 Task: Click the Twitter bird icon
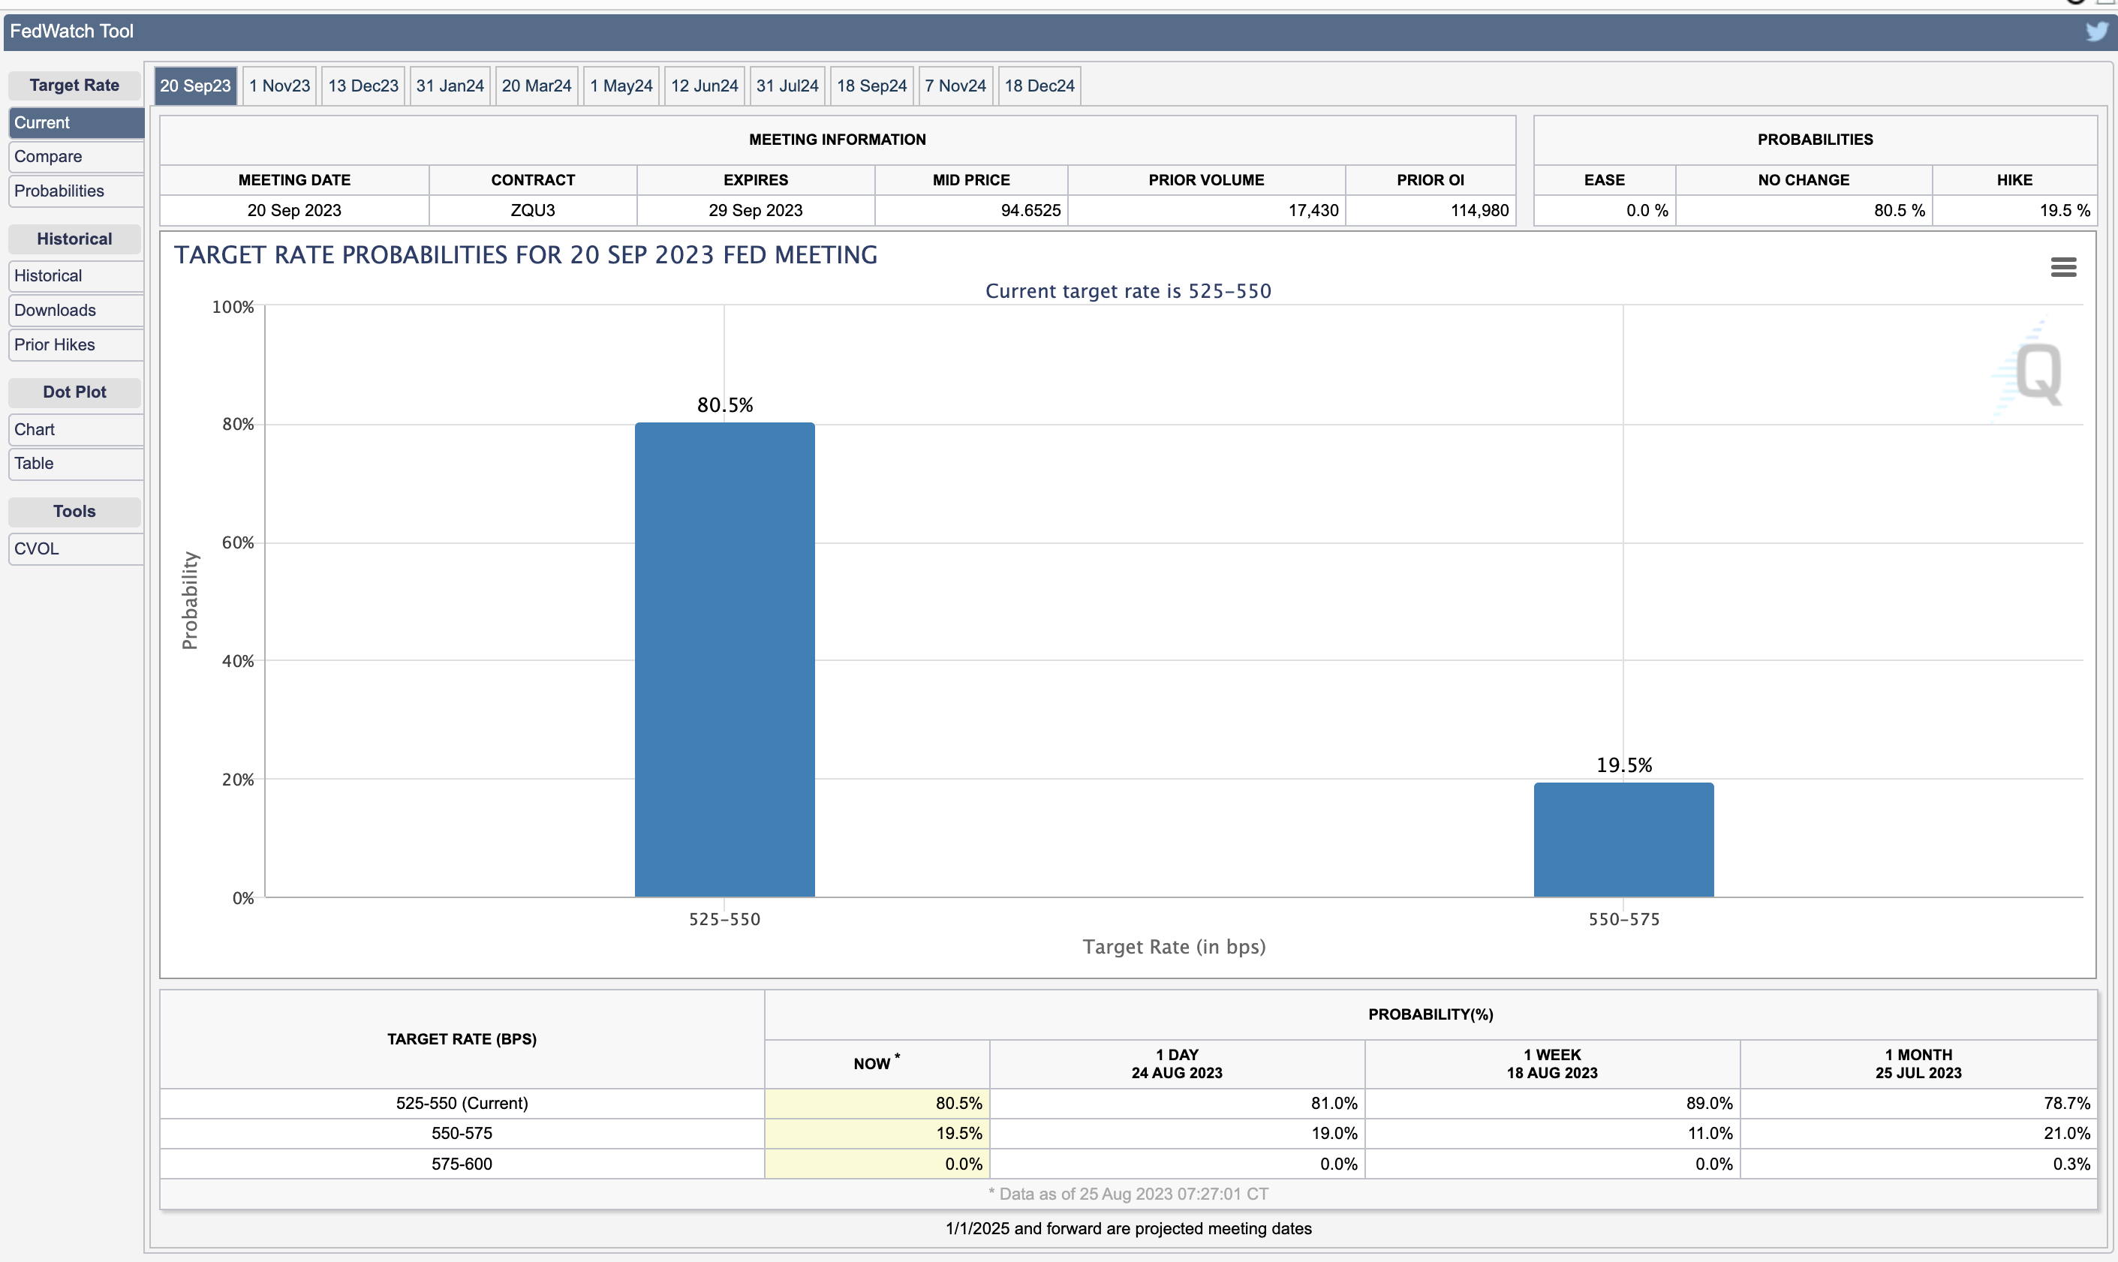2096,32
